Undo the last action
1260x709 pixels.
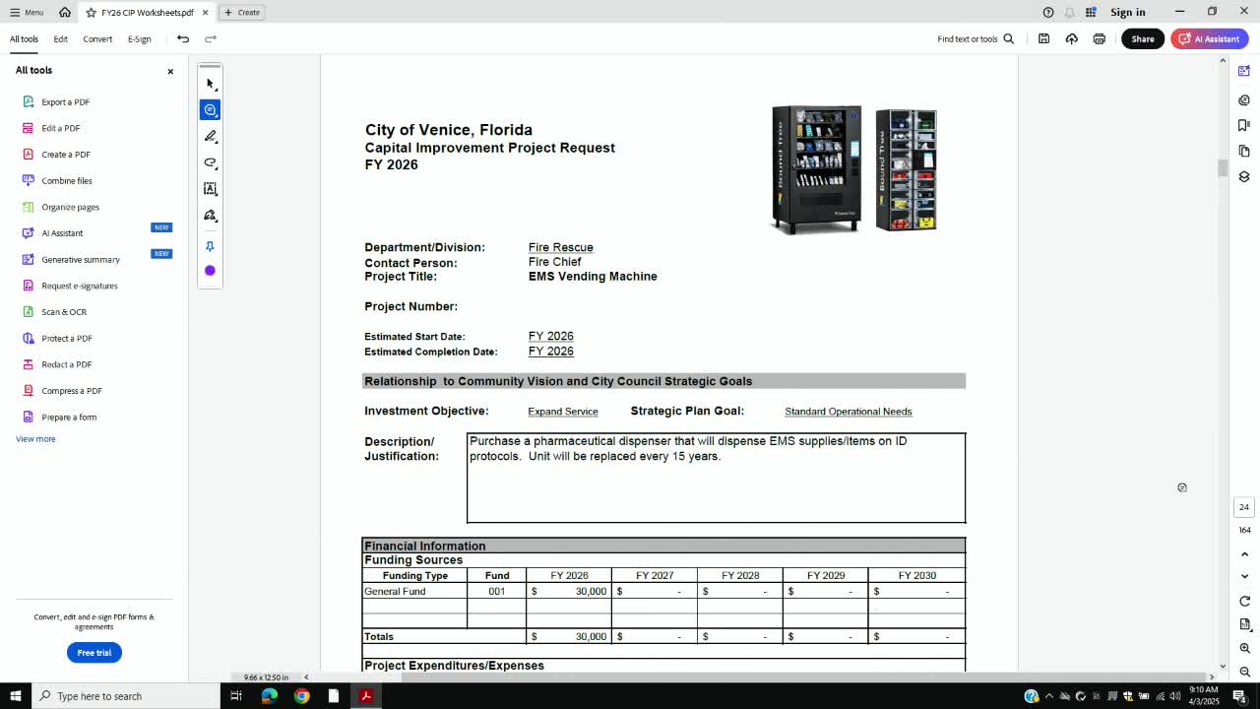coord(183,39)
